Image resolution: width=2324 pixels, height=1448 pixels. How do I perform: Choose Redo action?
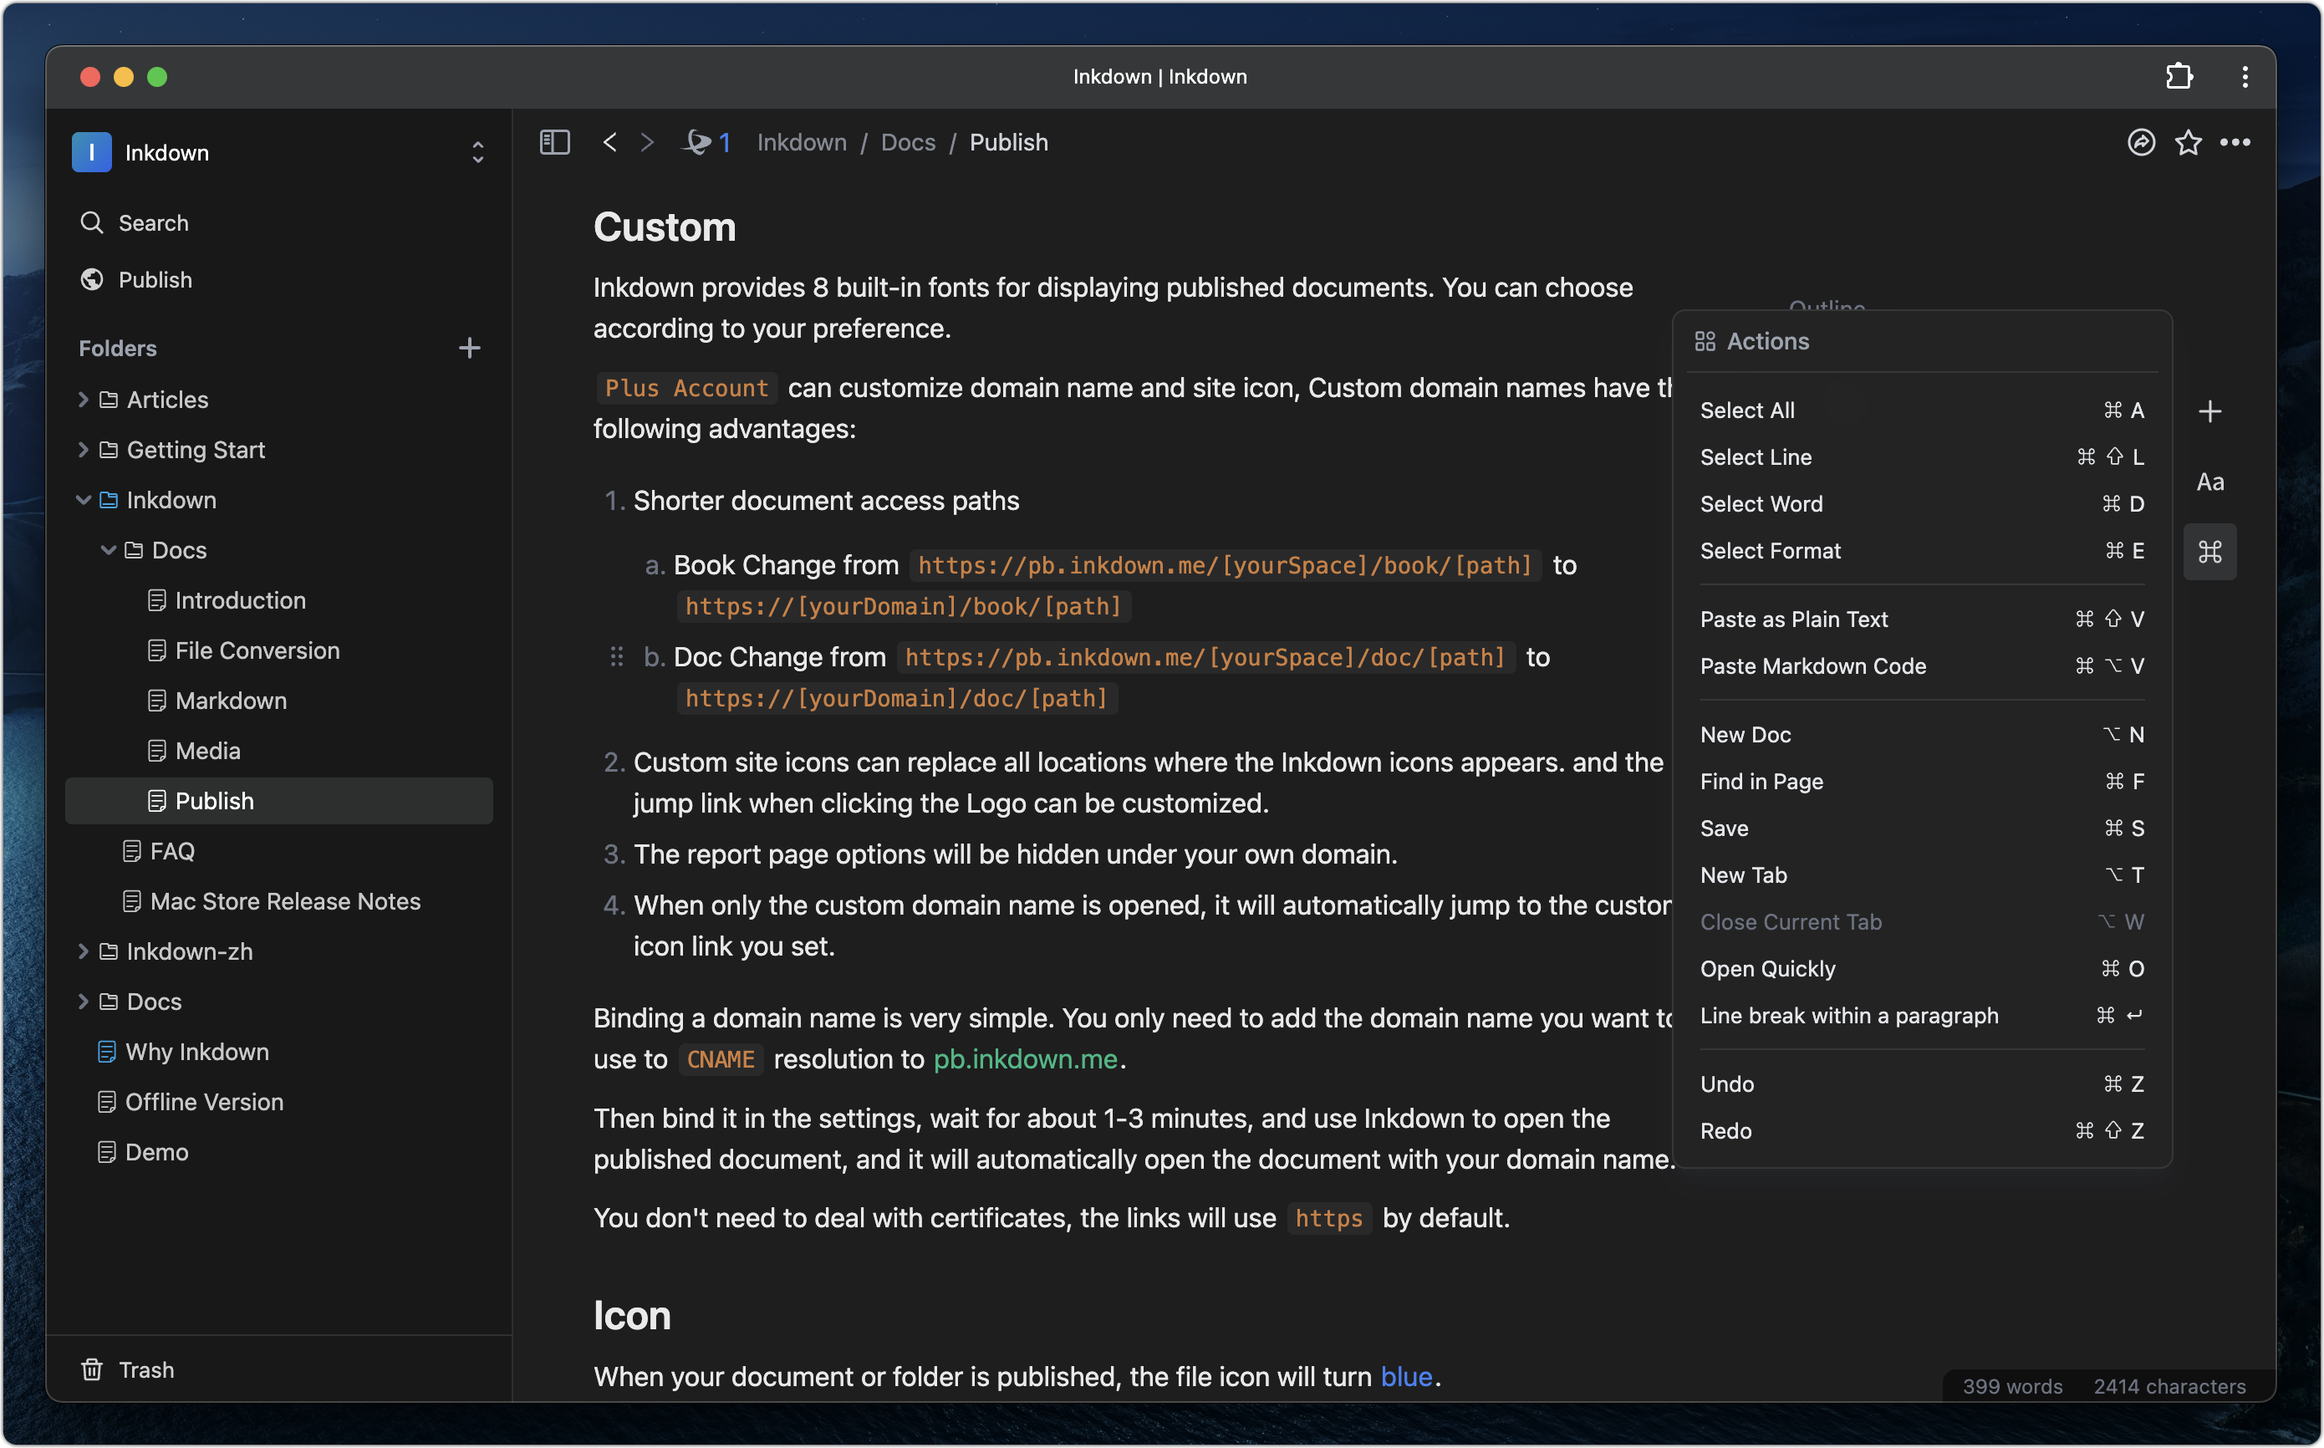pos(1921,1131)
